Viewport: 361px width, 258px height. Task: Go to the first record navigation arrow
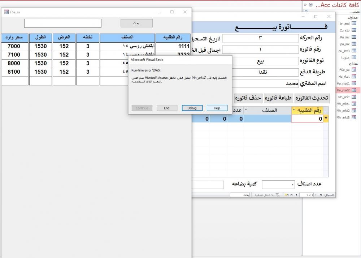pyautogui.click(x=321, y=195)
